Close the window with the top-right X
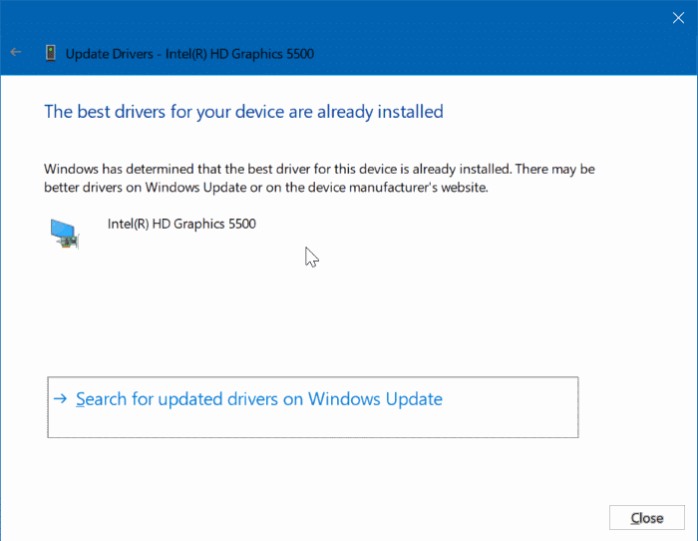The height and width of the screenshot is (541, 698). click(x=678, y=17)
